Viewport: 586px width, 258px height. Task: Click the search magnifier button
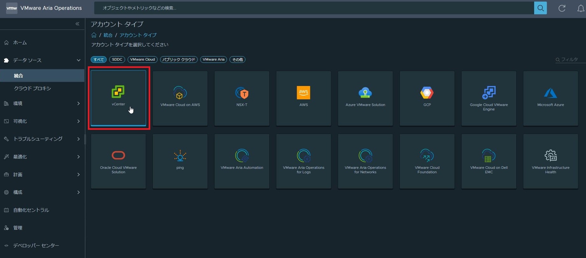pyautogui.click(x=540, y=8)
